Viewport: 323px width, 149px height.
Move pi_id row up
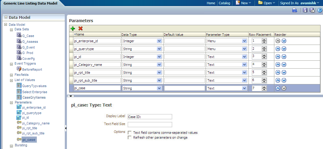[278, 56]
